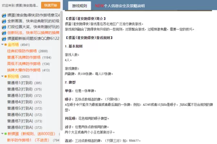Click the IE icon beside 创新玩法 notice

[x=4, y=33]
